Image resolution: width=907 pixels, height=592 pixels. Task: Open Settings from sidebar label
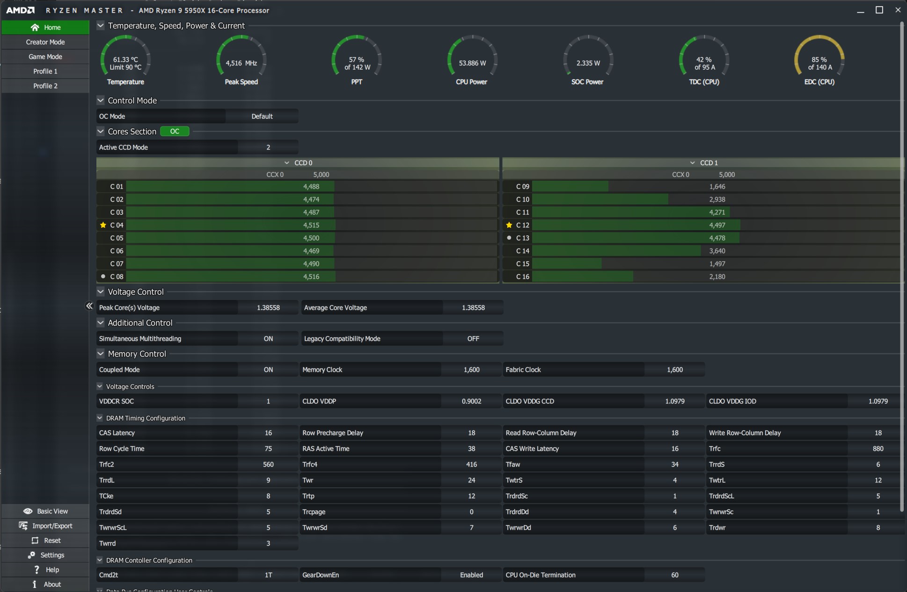coord(52,555)
